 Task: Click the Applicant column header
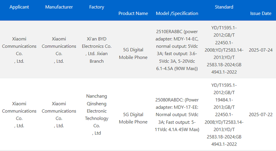click(19, 7)
